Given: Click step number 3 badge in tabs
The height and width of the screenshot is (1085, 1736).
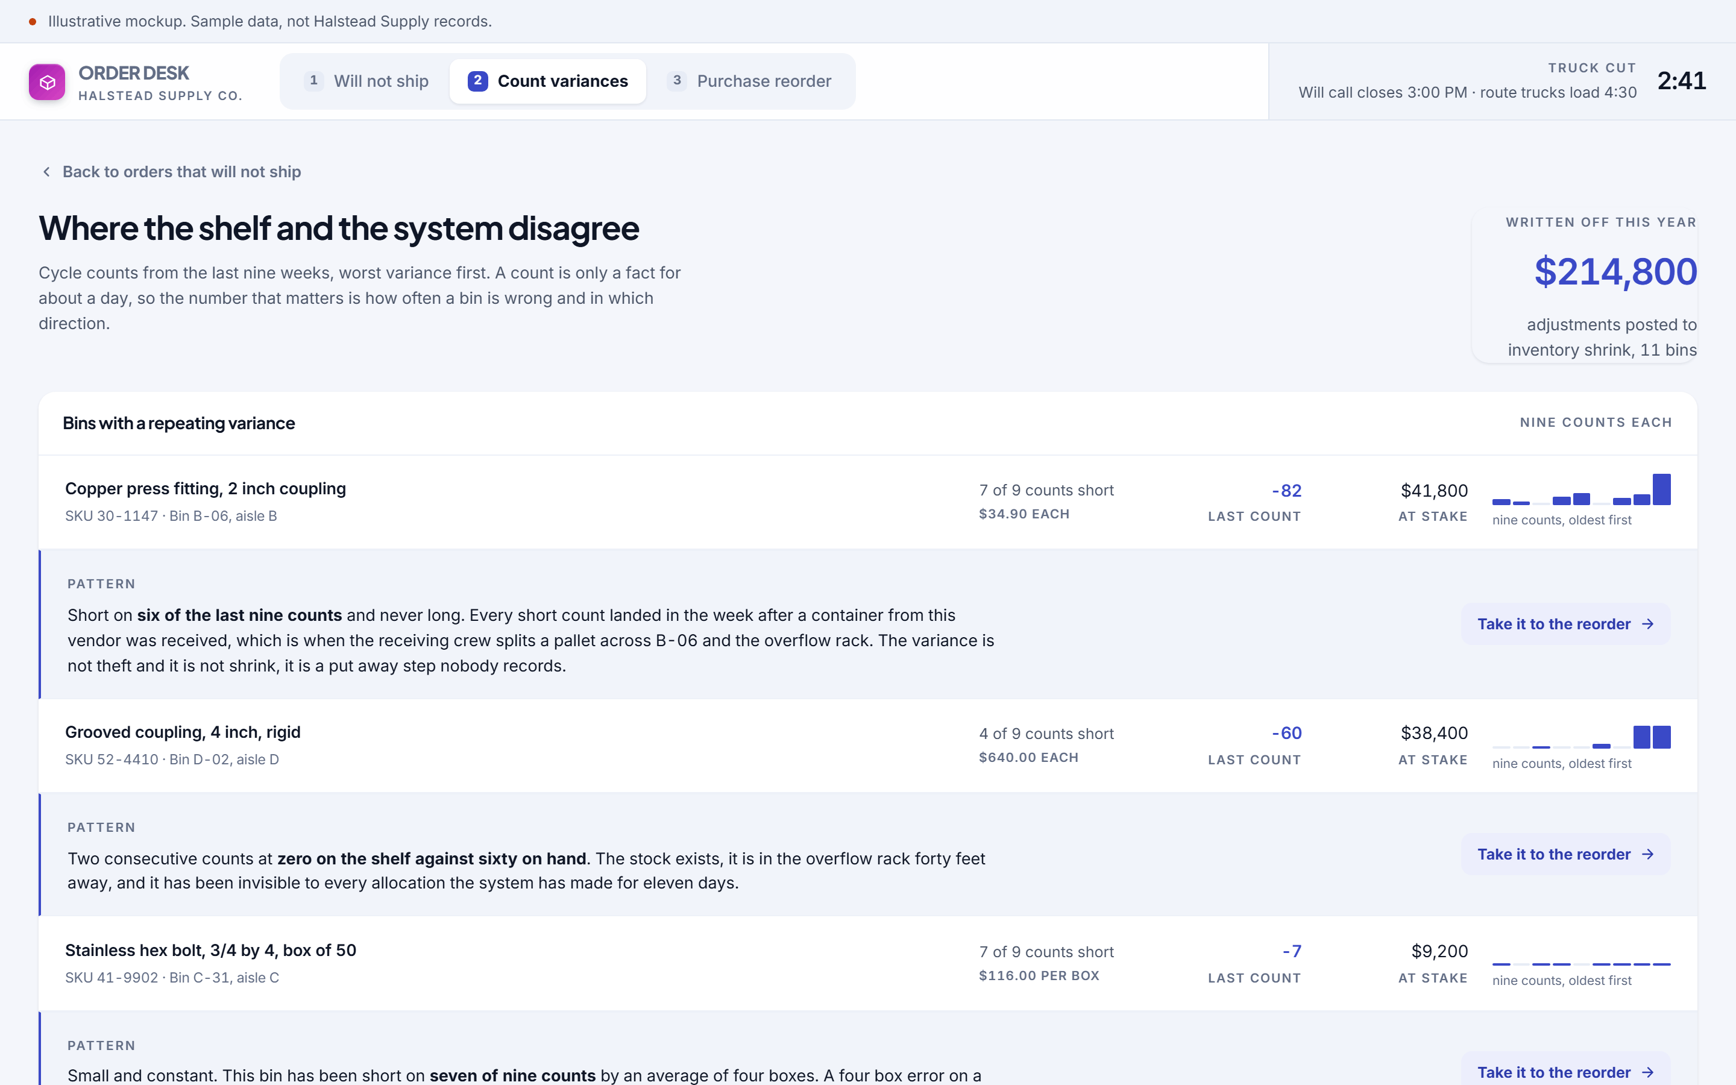Looking at the screenshot, I should click(x=676, y=80).
